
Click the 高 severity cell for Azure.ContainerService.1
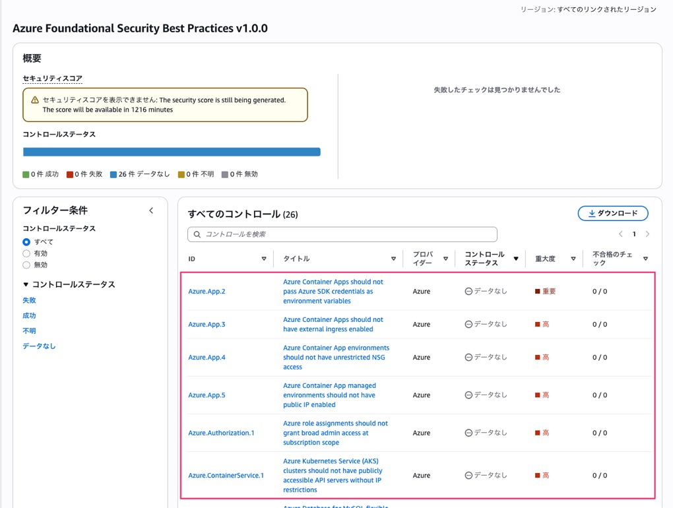[x=542, y=476]
